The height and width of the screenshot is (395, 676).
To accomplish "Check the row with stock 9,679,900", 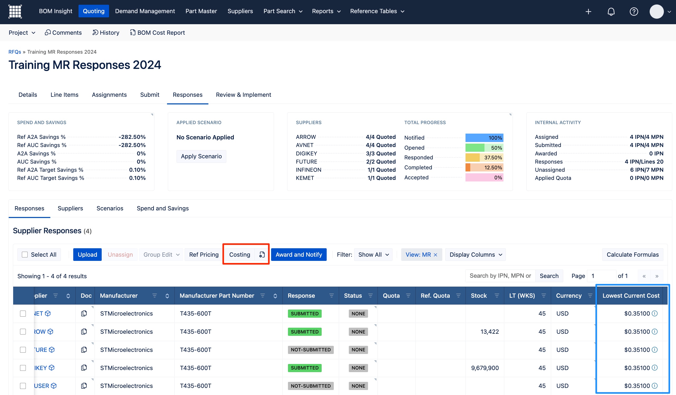I will pyautogui.click(x=23, y=368).
